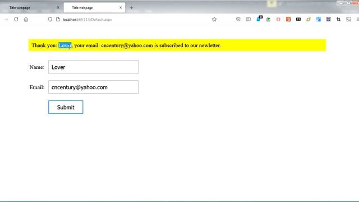The image size is (359, 202).
Task: Open the green download extension icon
Action: (x=268, y=20)
